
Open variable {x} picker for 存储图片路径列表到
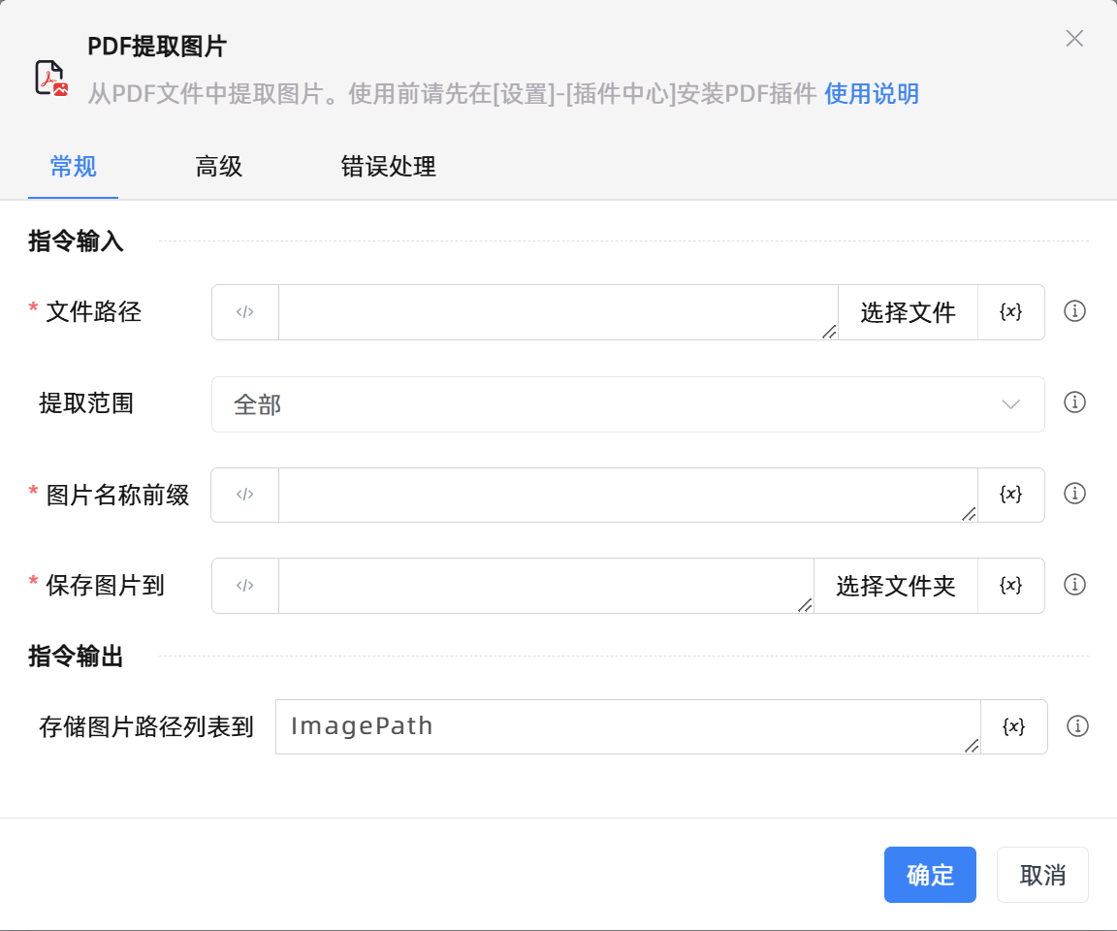point(1013,726)
